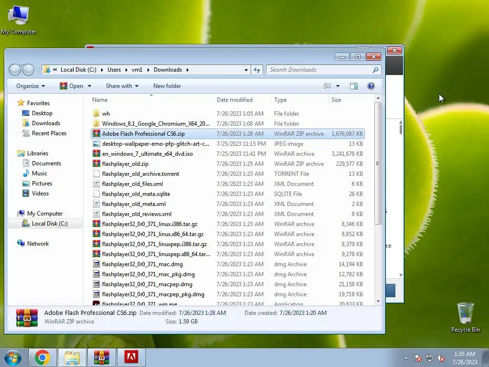This screenshot has width=489, height=367.
Task: Open the Organize dropdown menu
Action: [30, 86]
